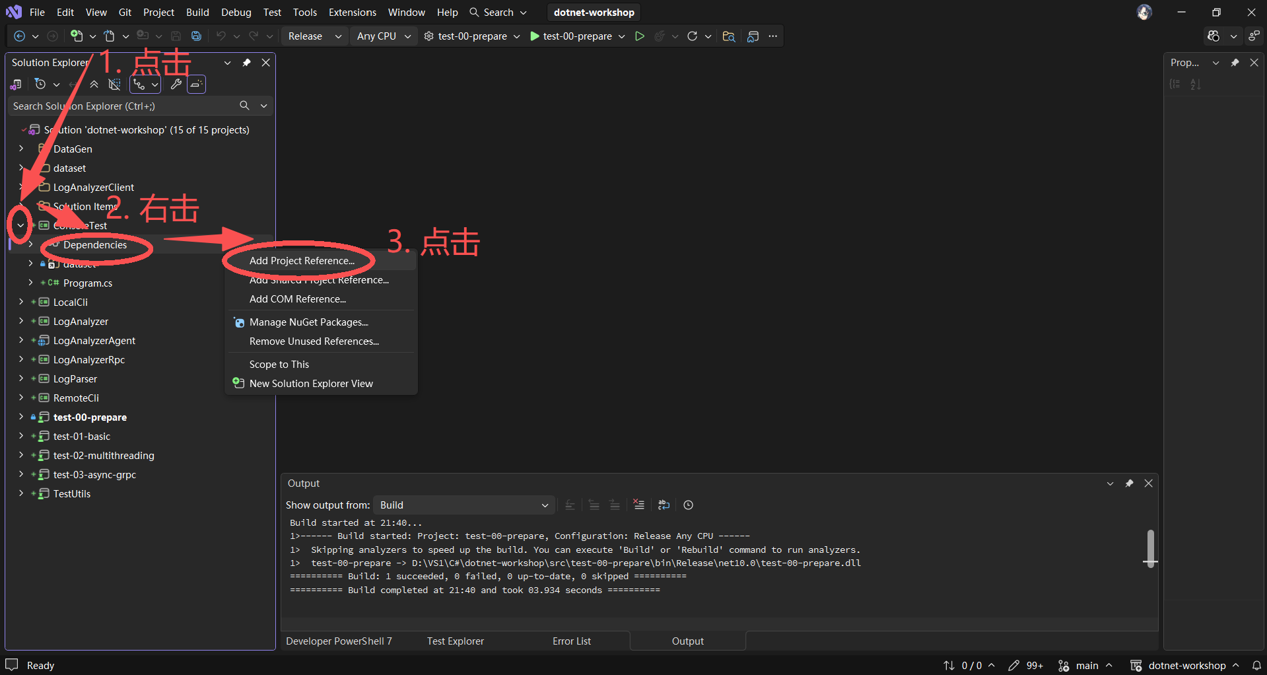This screenshot has height=675, width=1267.
Task: Pin the Properties panel
Action: (x=1235, y=63)
